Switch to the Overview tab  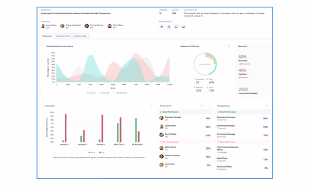point(47,36)
